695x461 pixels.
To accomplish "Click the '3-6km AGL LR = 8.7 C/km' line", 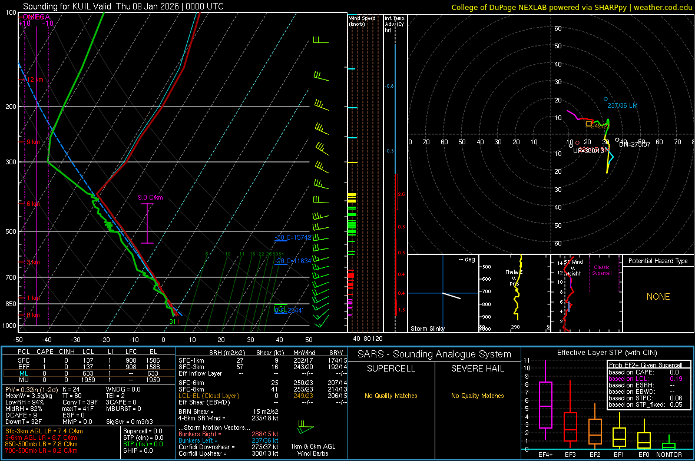I will (41, 437).
